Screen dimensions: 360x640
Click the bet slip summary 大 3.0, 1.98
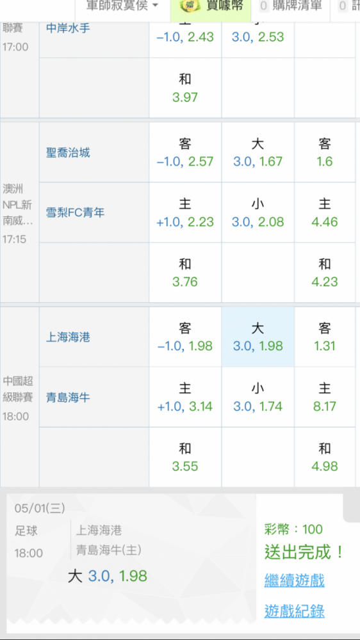tap(108, 576)
